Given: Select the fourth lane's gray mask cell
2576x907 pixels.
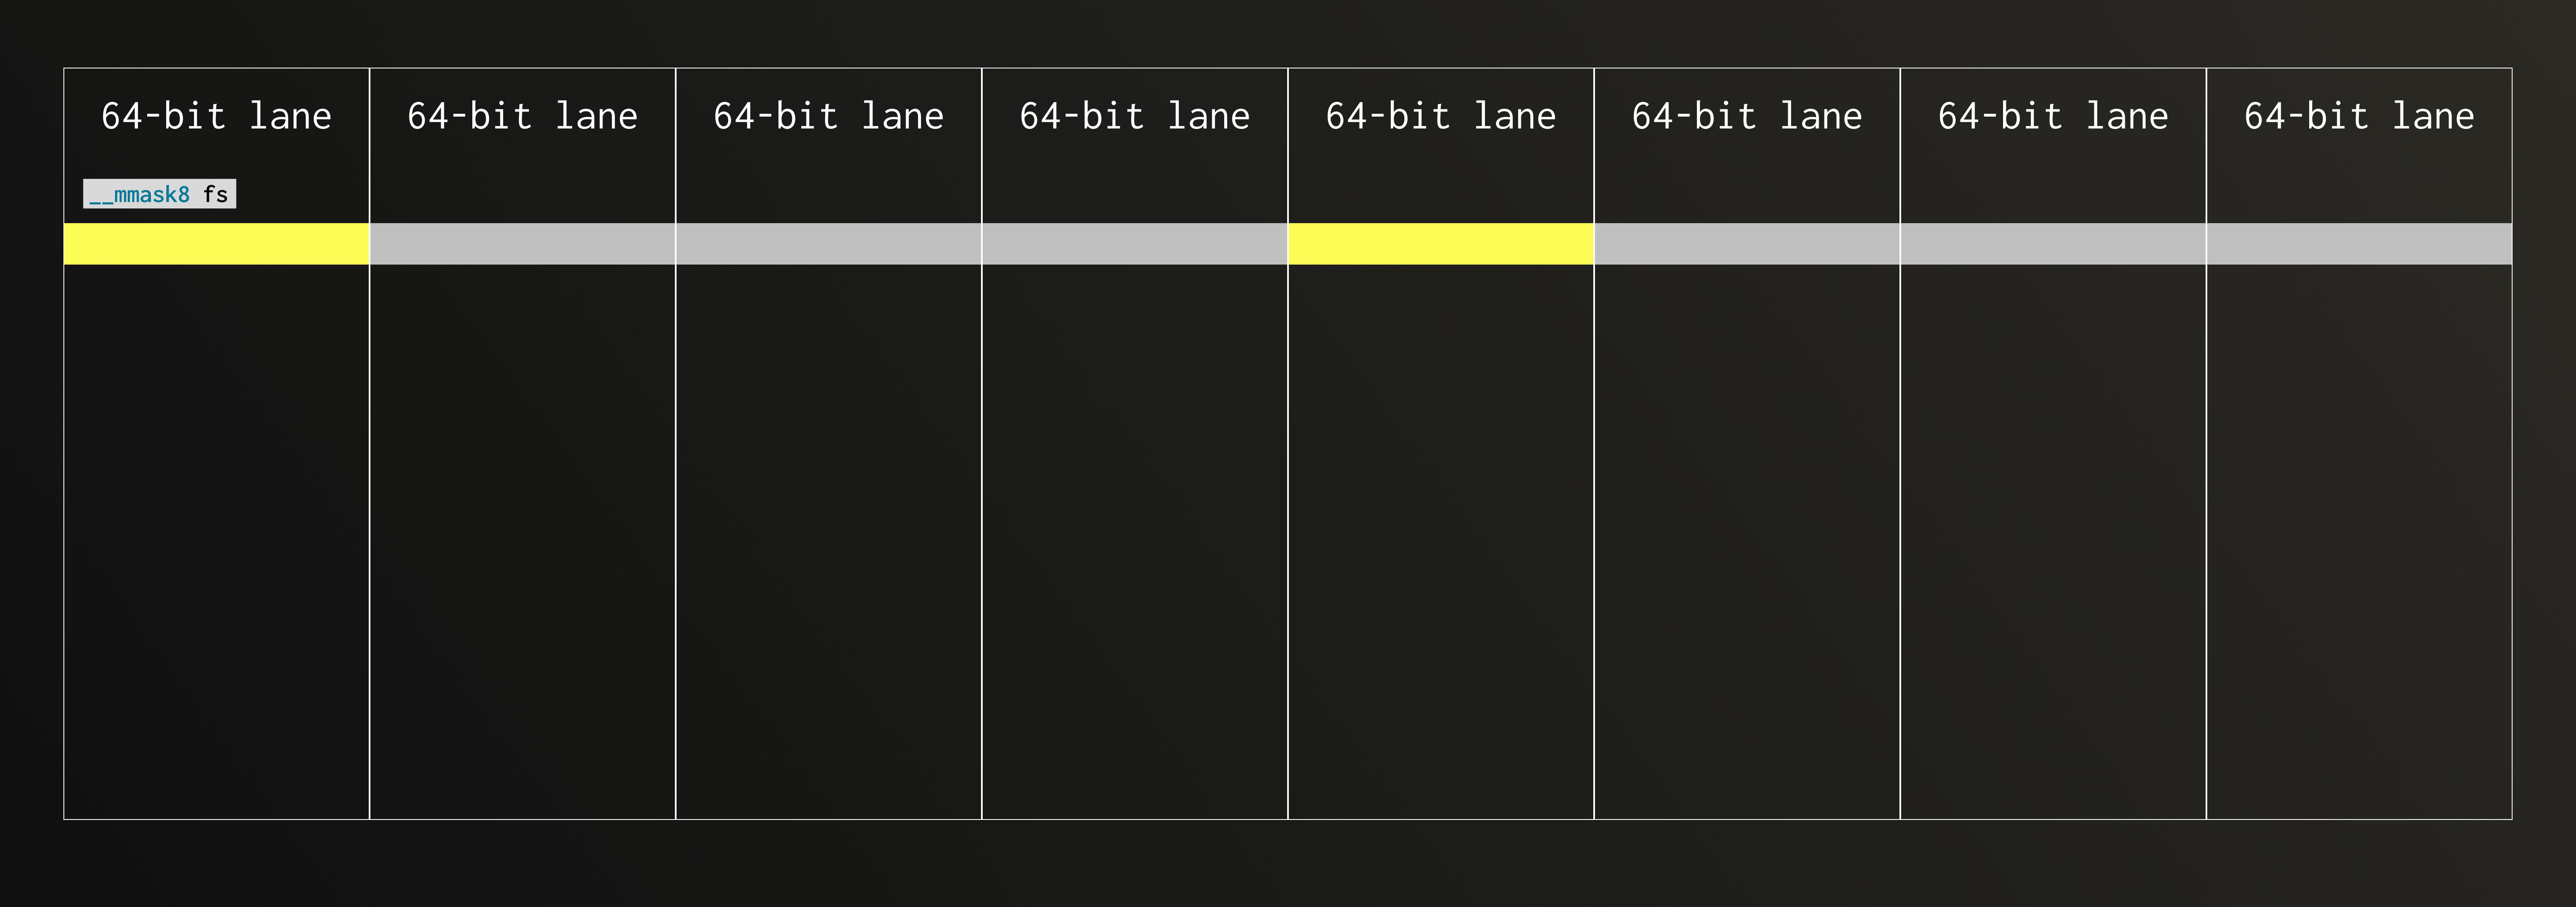Looking at the screenshot, I should 1135,244.
